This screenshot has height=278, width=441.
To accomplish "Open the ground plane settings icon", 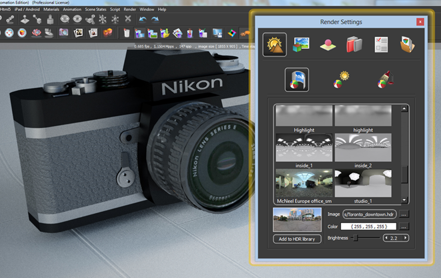I will (x=328, y=45).
